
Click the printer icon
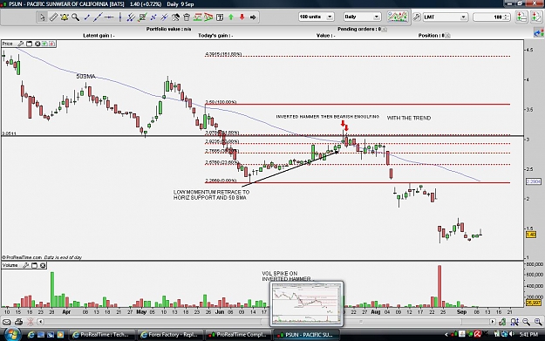19,322
